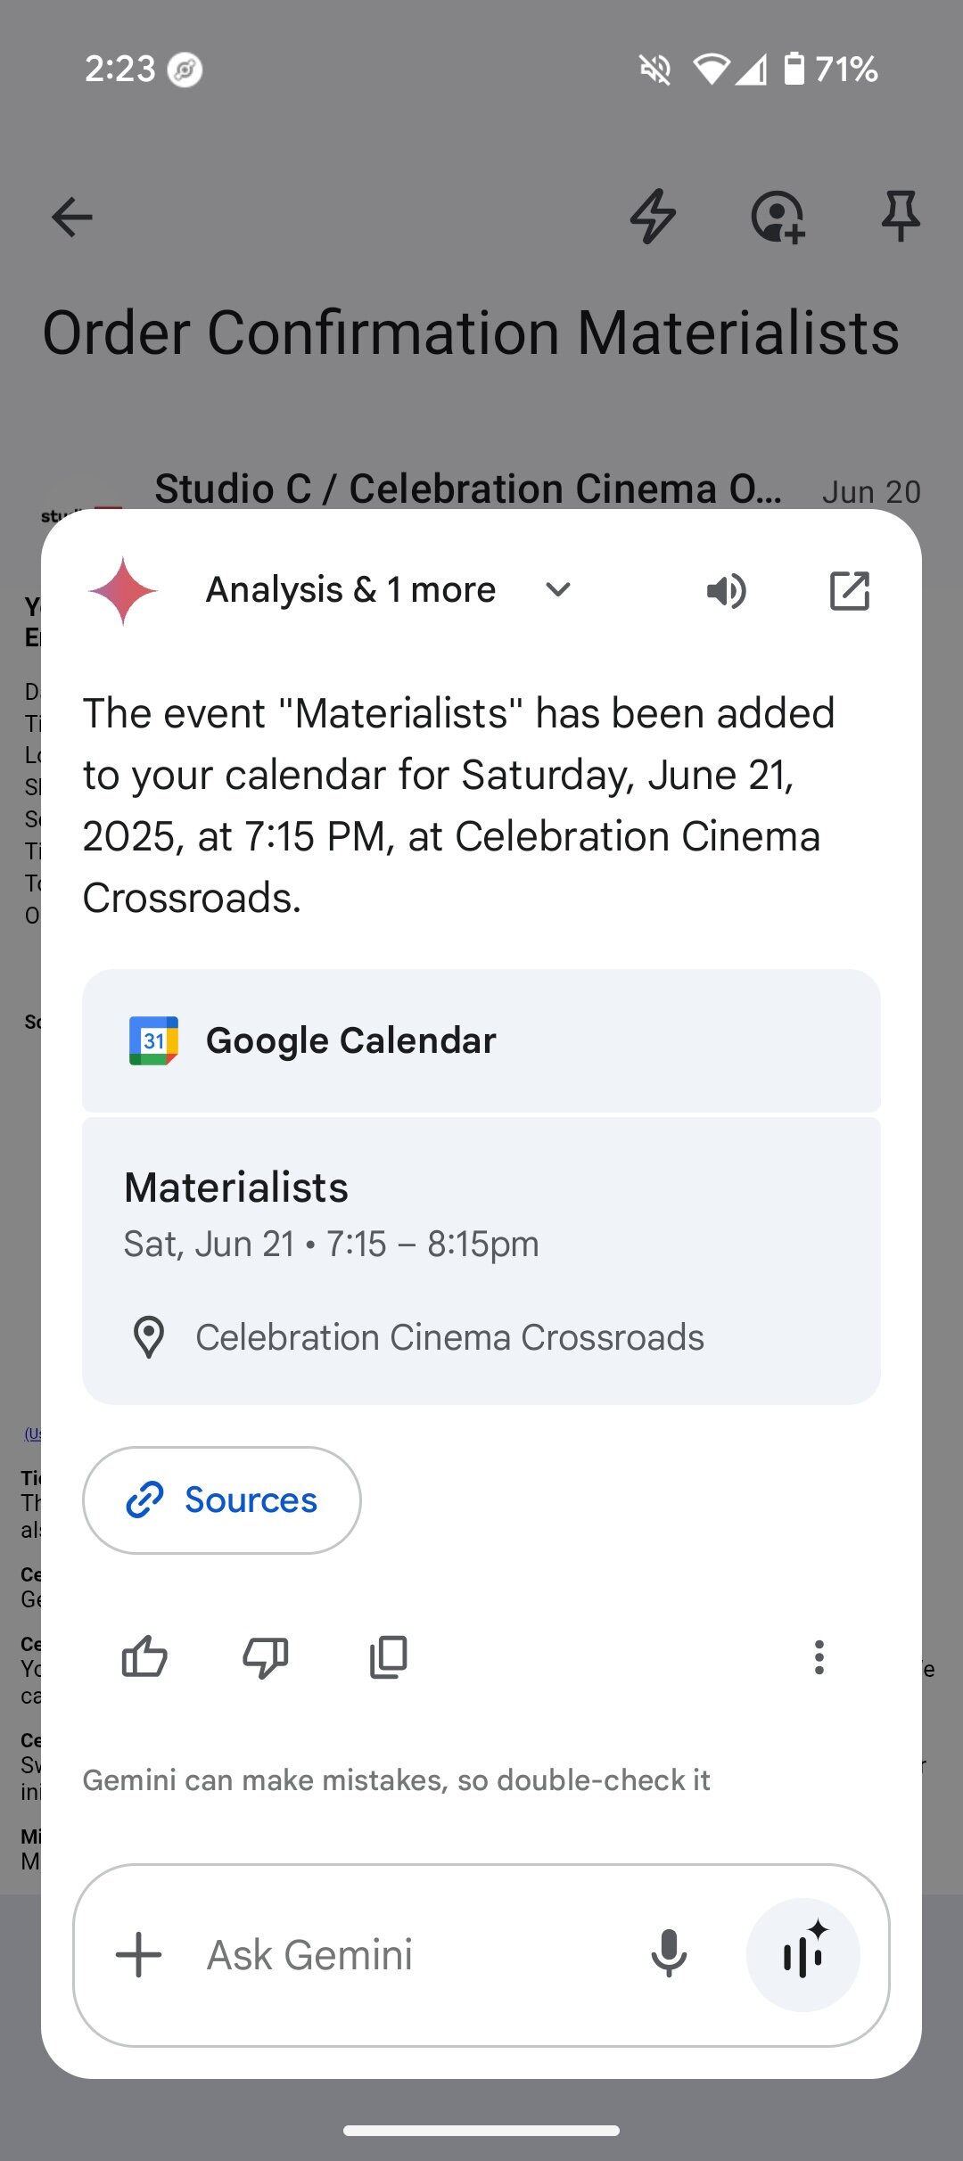
Task: Open response in Gemini app icon
Action: pos(849,590)
